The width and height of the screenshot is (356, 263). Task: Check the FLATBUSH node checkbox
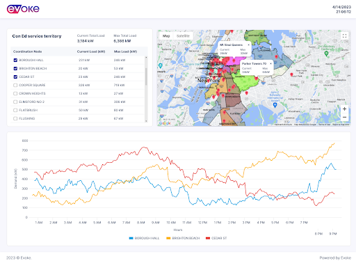click(15, 110)
